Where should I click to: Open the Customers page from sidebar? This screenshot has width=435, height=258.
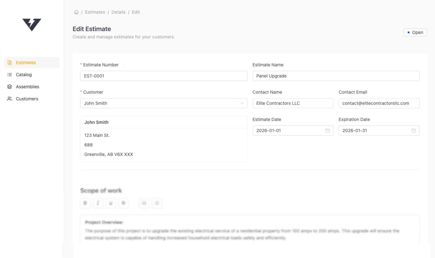[x=27, y=99]
